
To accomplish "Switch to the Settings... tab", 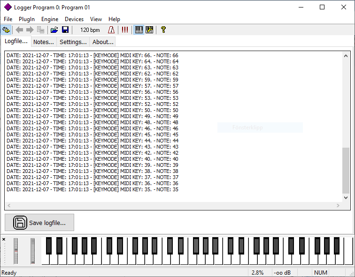I will (x=73, y=42).
